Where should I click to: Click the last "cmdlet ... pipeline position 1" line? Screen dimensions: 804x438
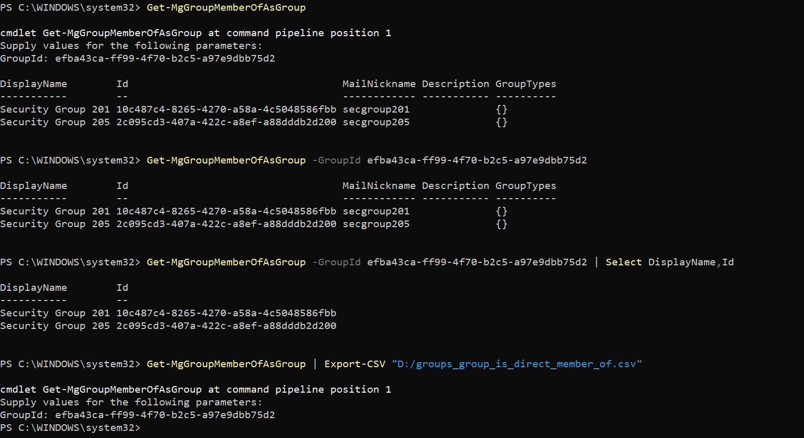click(x=195, y=390)
